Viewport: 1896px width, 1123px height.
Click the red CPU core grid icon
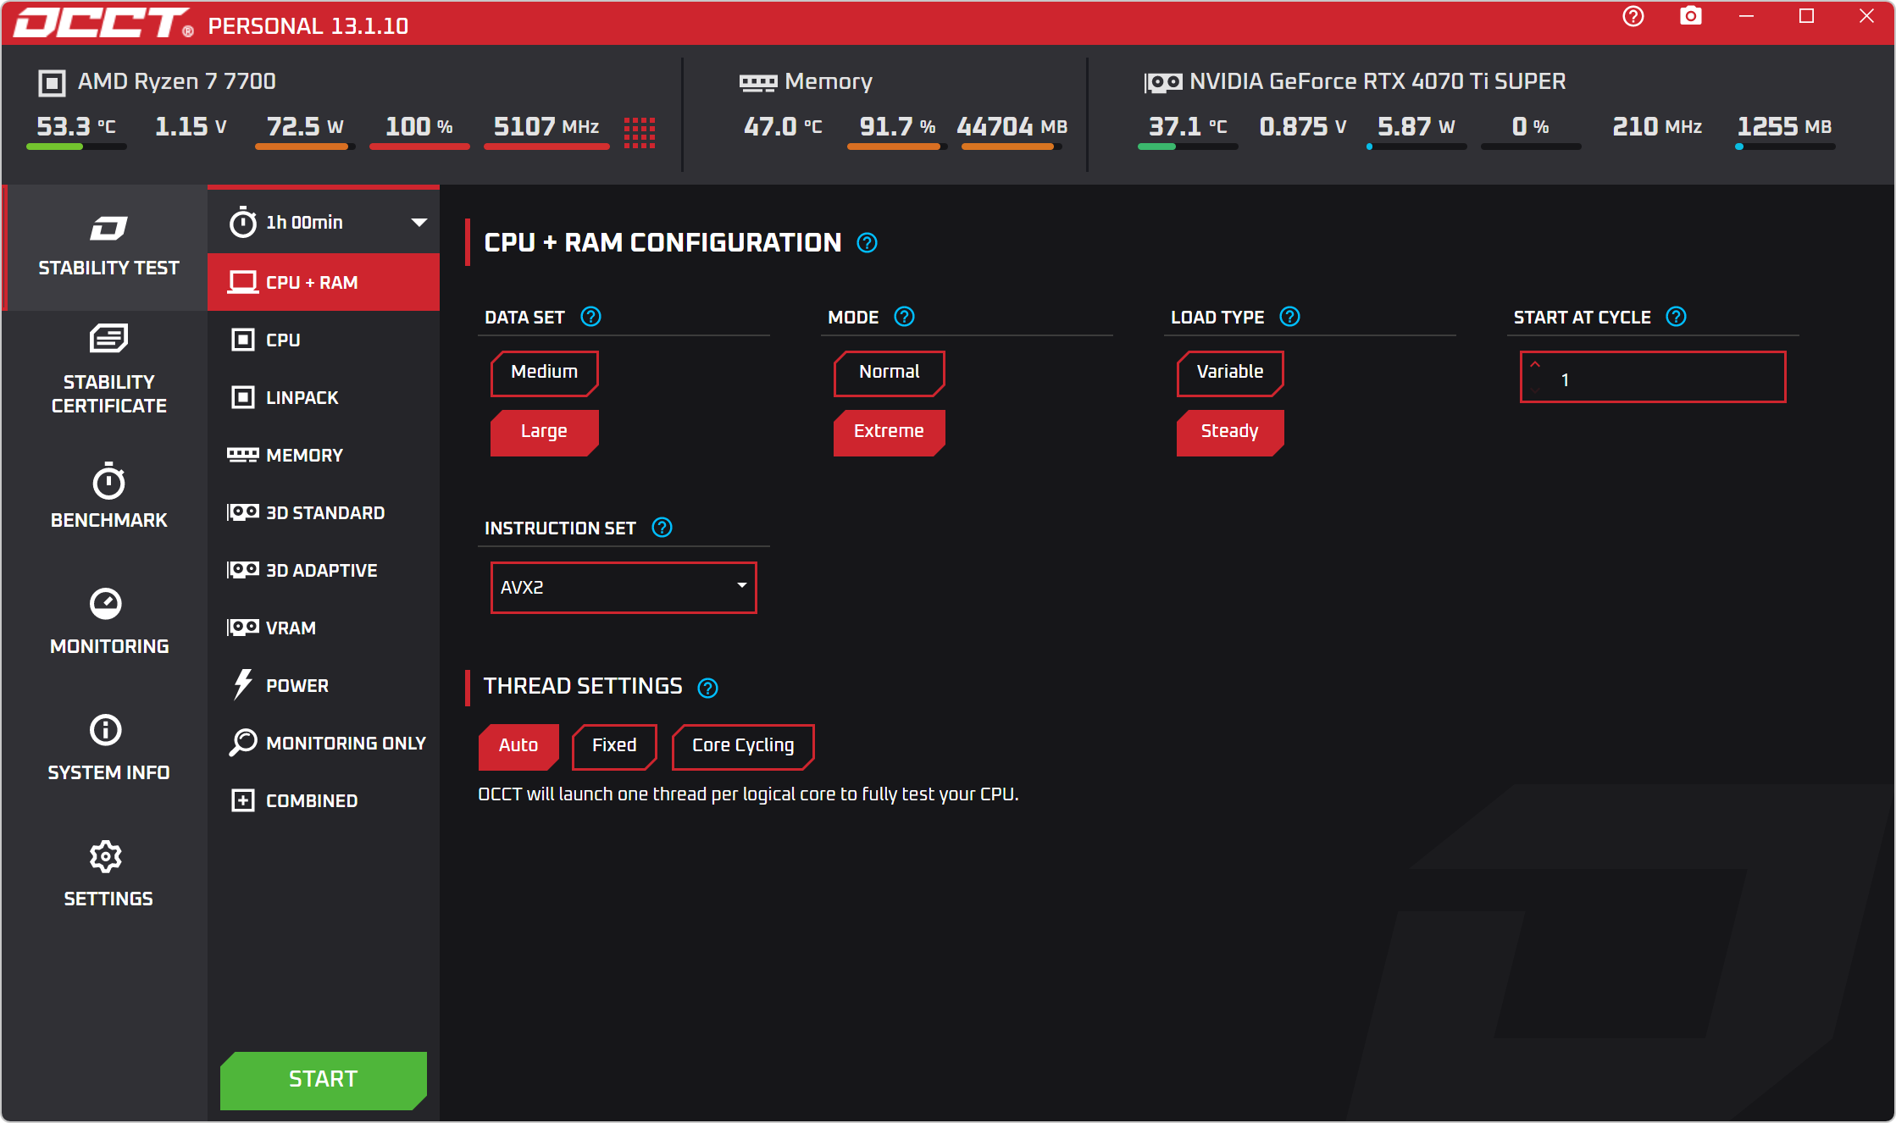point(640,131)
